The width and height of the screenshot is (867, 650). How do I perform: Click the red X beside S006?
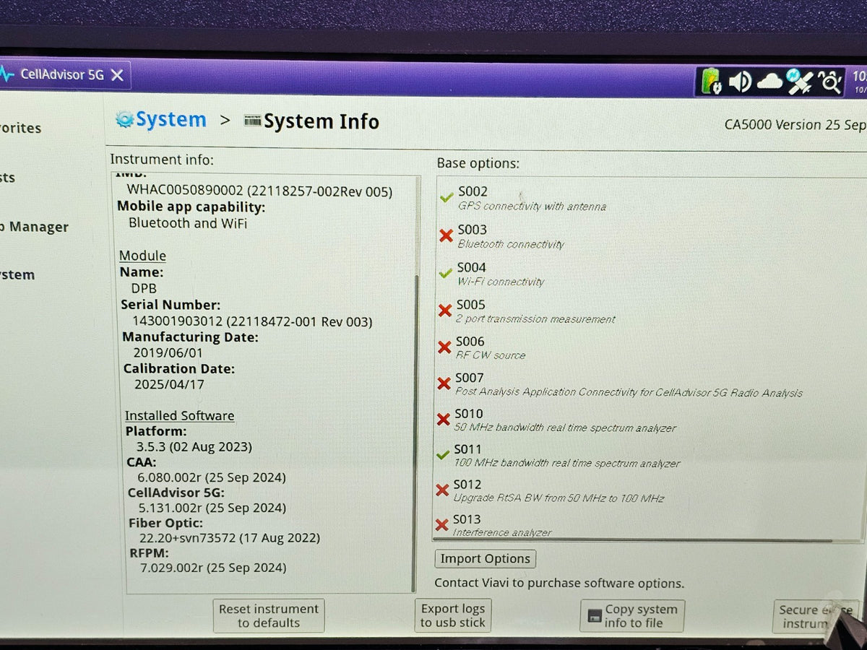444,347
